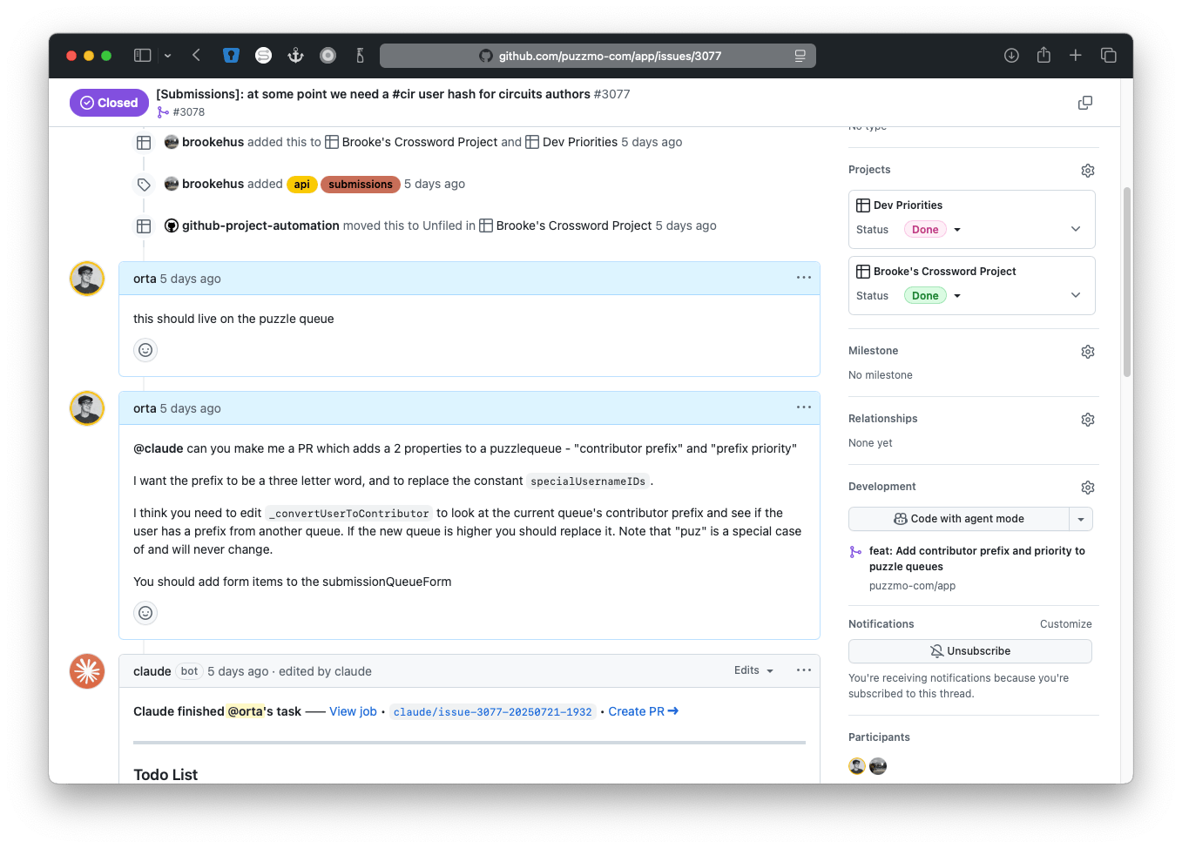Click the Unsubscribe button
This screenshot has height=848, width=1182.
tap(969, 650)
